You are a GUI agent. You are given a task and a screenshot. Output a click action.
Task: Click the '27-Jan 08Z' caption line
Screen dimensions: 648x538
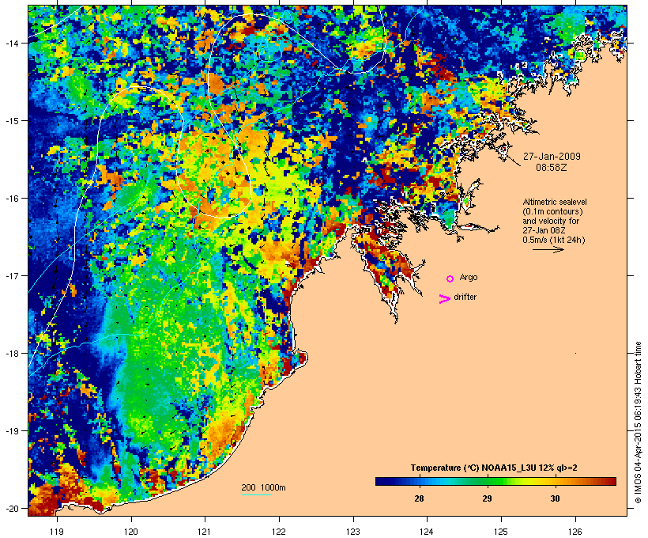[544, 230]
